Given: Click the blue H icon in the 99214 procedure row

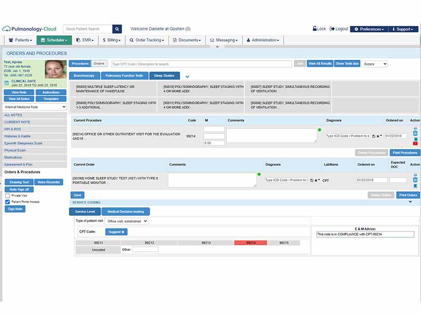Looking at the screenshot, I should pos(415,139).
